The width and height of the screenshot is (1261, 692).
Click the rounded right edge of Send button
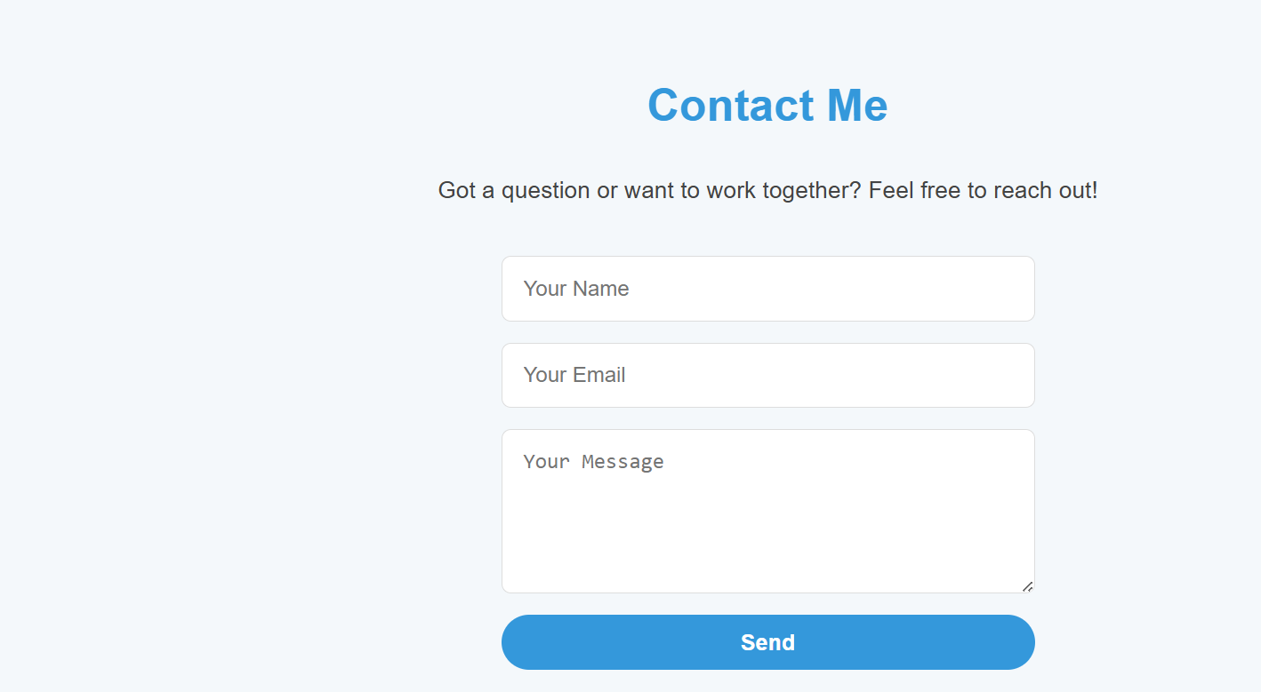coord(1021,642)
